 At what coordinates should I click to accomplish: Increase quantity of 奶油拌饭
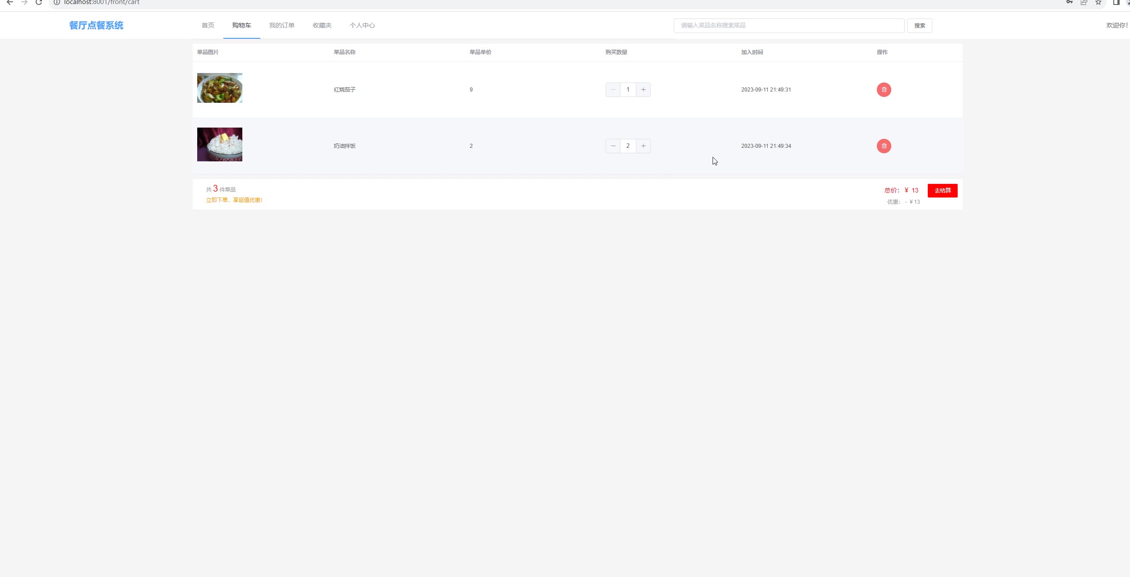(x=643, y=146)
